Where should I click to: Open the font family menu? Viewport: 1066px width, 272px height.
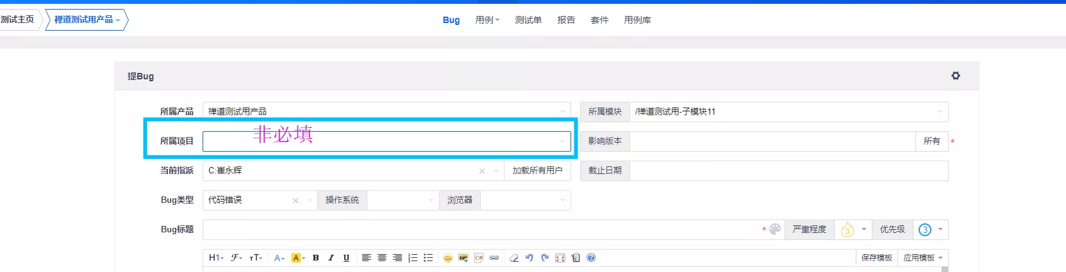pyautogui.click(x=237, y=258)
